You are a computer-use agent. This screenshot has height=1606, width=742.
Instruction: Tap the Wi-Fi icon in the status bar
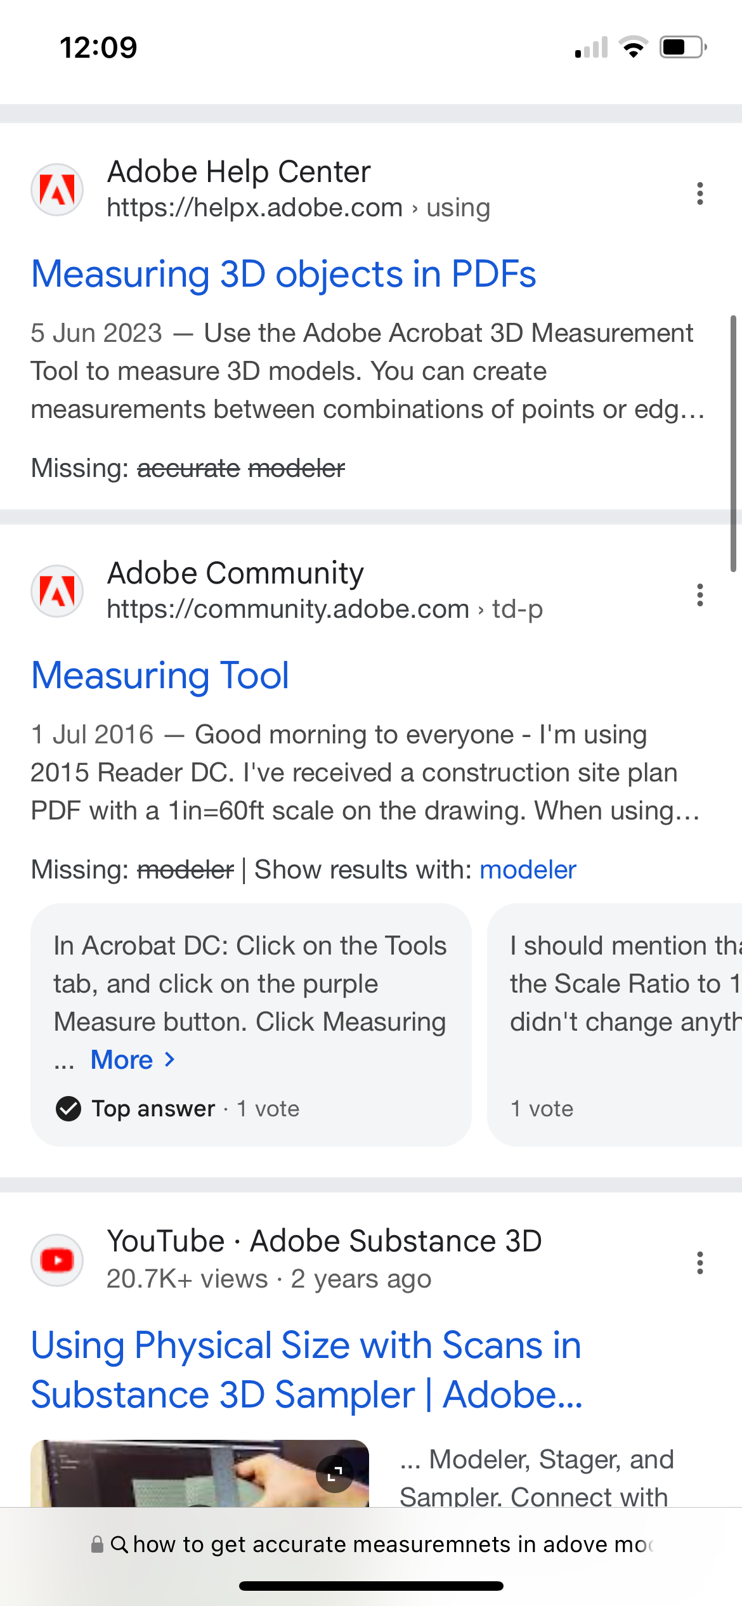632,44
